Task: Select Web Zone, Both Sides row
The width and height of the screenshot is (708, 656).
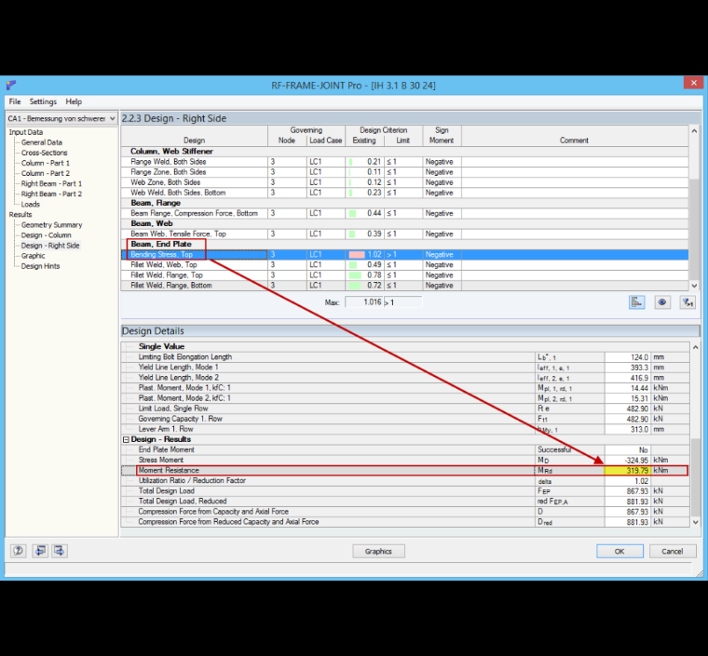Action: 404,182
